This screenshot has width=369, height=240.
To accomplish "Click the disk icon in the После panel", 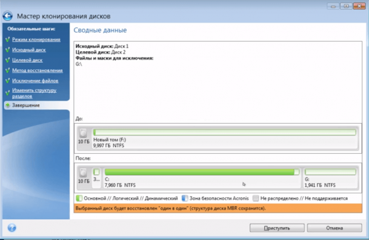I will tap(83, 173).
